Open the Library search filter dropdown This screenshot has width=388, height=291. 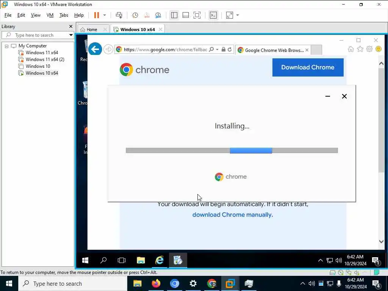pyautogui.click(x=71, y=35)
